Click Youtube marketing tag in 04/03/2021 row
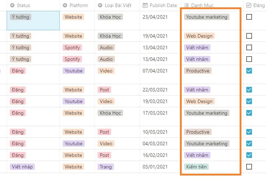266x179 pixels. point(207,143)
